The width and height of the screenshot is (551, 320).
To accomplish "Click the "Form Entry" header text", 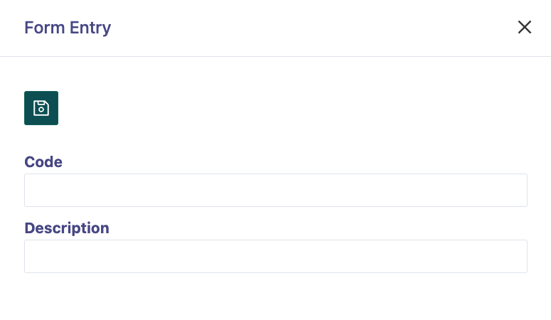I will click(x=68, y=28).
